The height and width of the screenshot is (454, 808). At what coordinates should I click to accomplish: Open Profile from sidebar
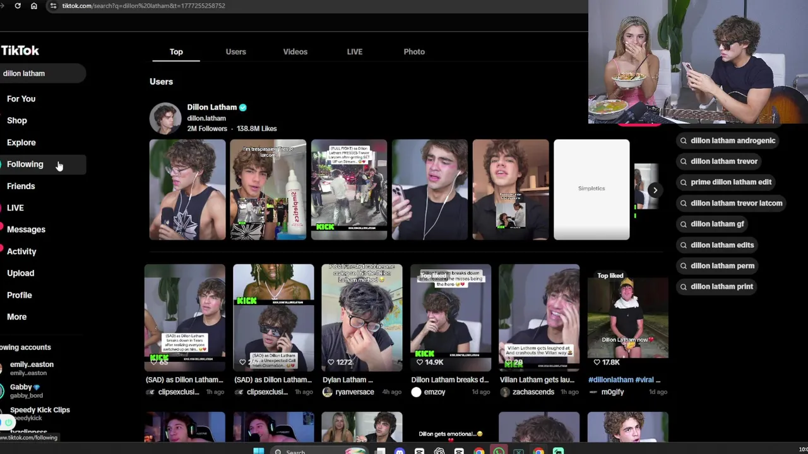tap(20, 295)
